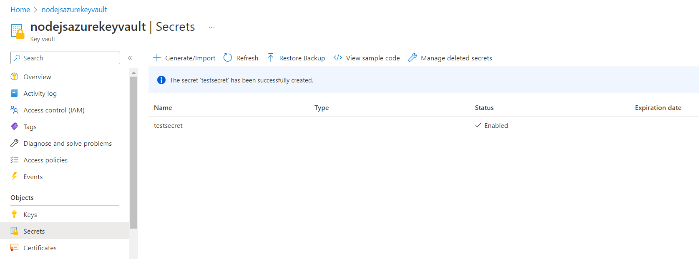Open the ellipsis more options menu
The image size is (699, 259).
[x=211, y=27]
